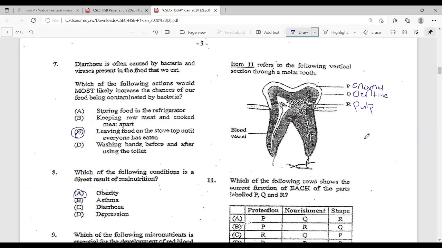Click the 'Depression' answer option
The height and width of the screenshot is (248, 442).
(x=112, y=214)
